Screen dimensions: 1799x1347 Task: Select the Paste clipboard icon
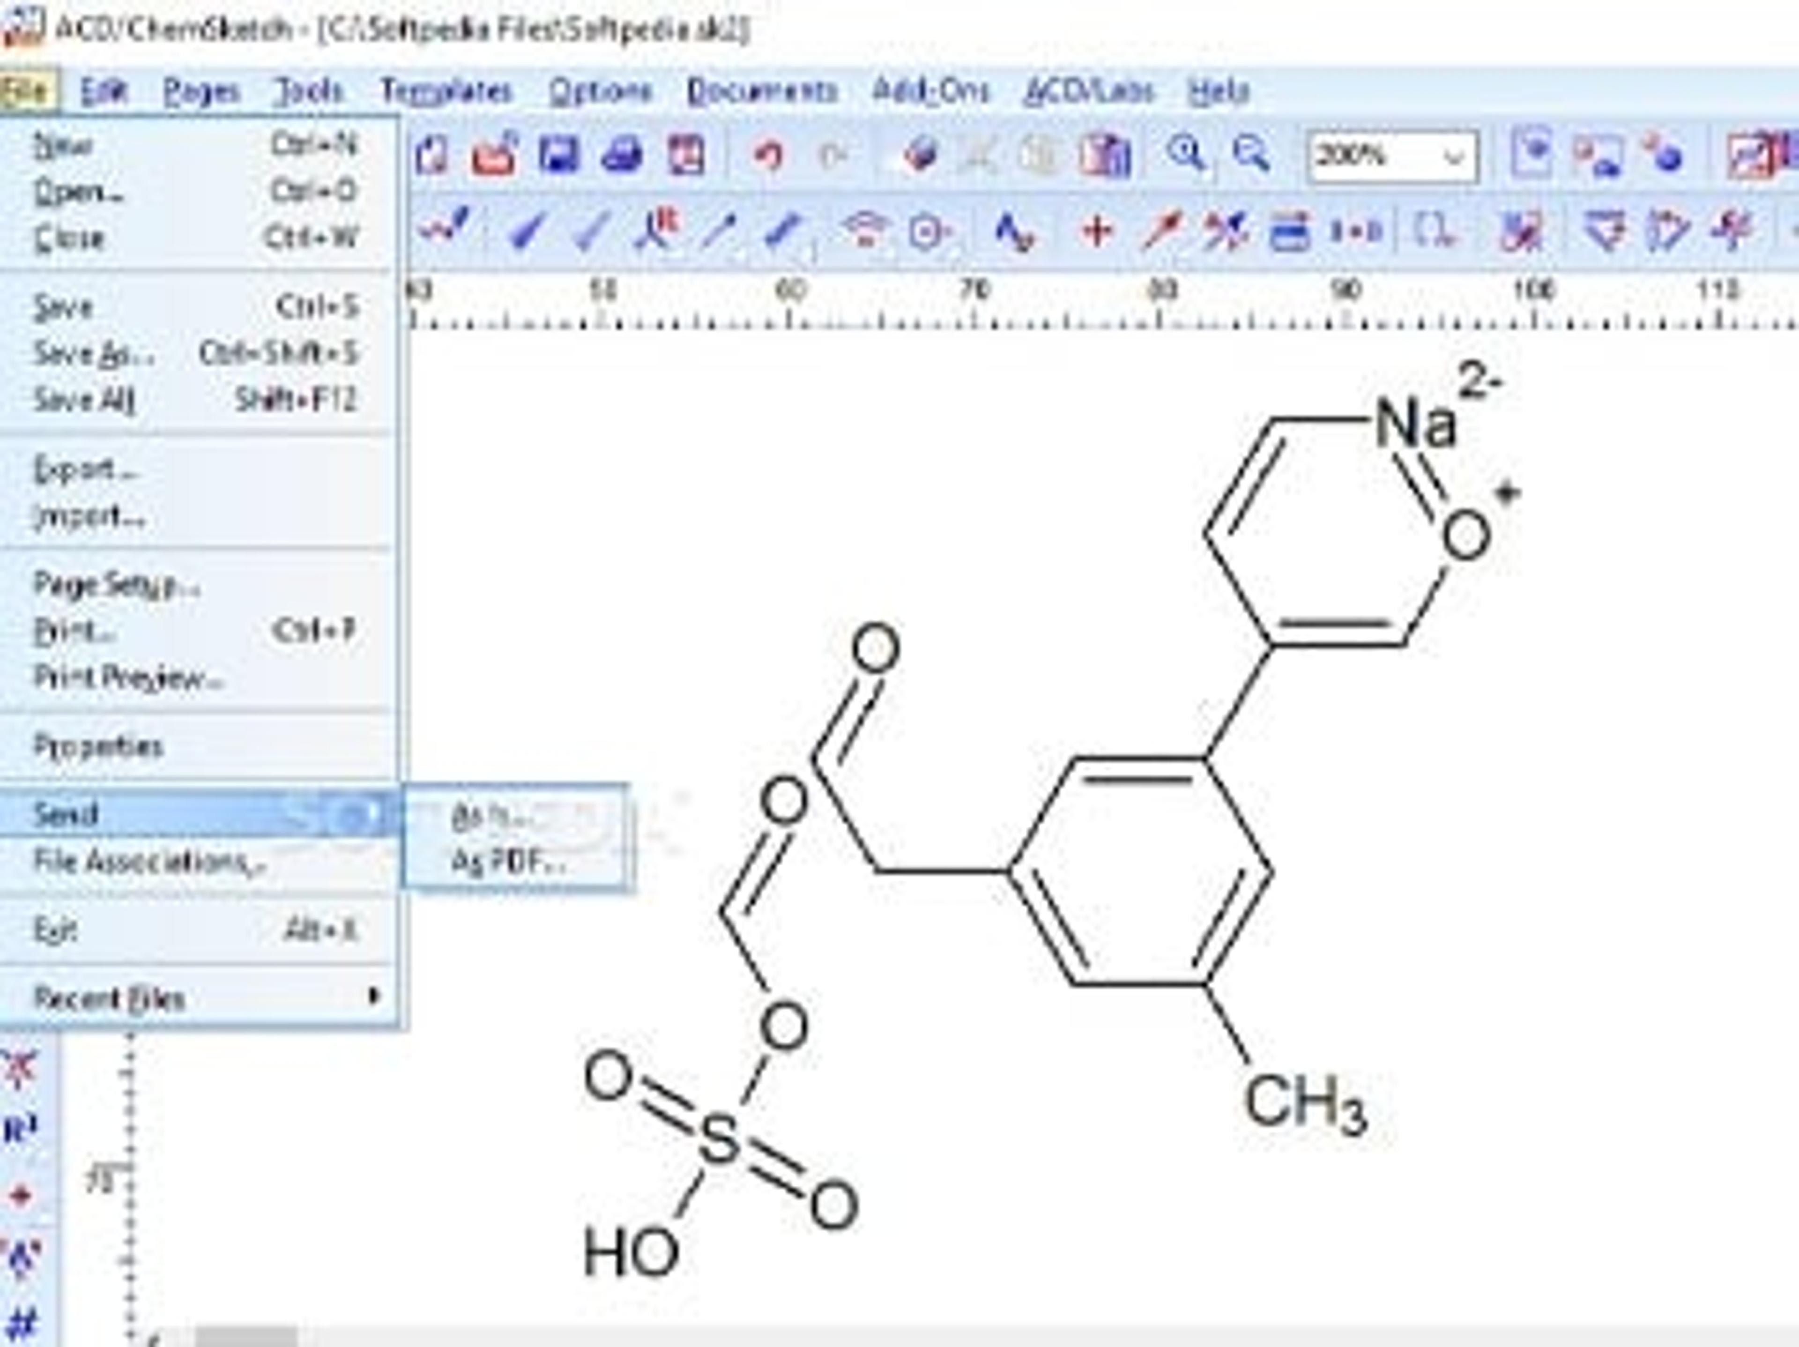pyautogui.click(x=1104, y=155)
